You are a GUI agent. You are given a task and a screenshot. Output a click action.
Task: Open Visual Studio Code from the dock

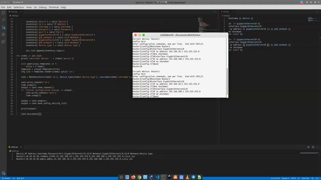(157, 177)
